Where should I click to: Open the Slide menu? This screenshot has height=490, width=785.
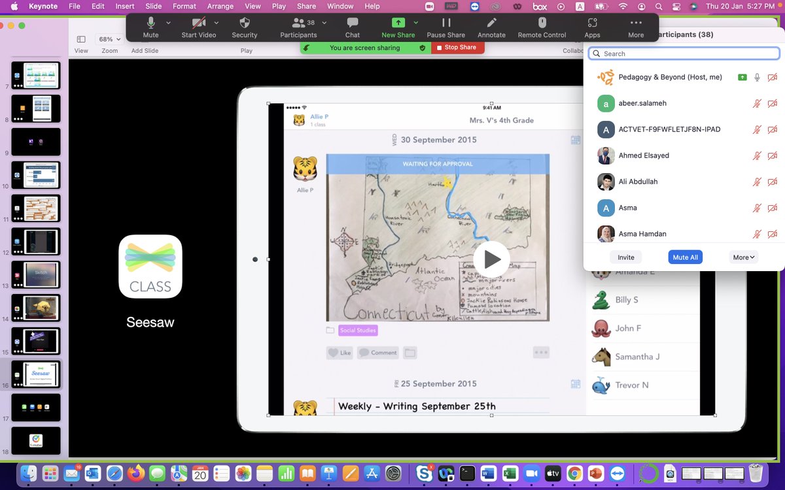coord(154,7)
